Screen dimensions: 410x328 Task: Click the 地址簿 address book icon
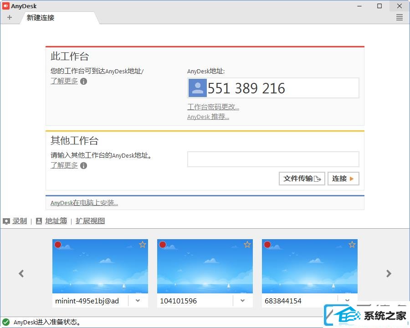[39, 221]
